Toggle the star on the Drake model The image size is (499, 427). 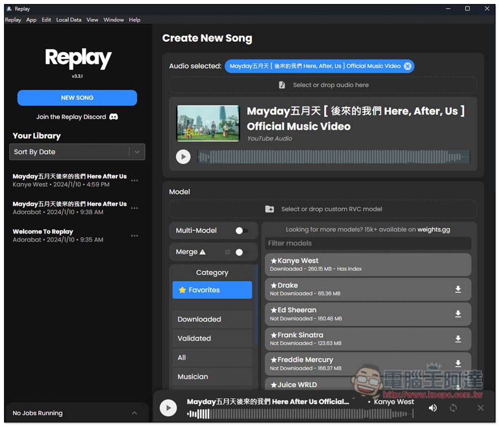(x=273, y=285)
